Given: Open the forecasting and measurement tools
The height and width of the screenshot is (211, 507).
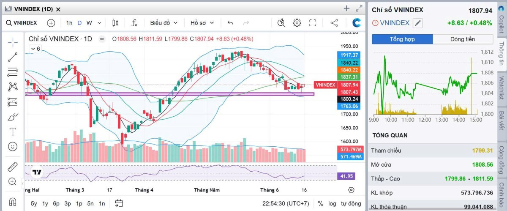Looking at the screenshot, I should (x=13, y=101).
